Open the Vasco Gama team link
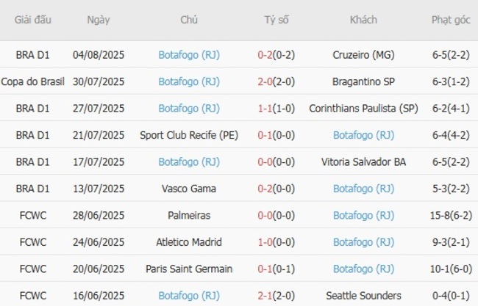Screen dimensions: 478x306 (189, 189)
